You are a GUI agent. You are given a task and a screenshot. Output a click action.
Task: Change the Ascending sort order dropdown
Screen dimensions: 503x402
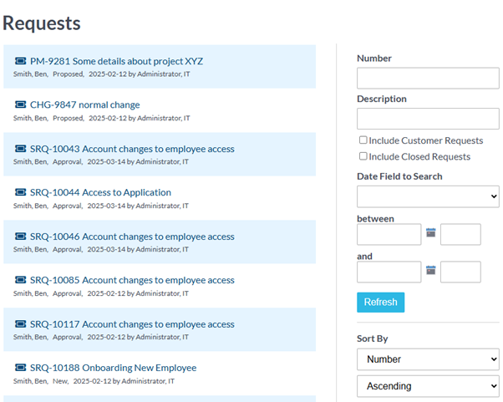pyautogui.click(x=427, y=386)
